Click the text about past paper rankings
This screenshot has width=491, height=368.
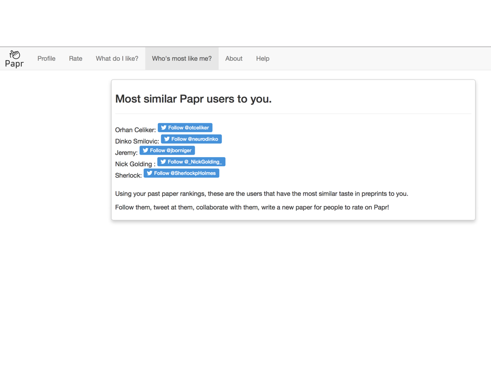click(x=261, y=194)
